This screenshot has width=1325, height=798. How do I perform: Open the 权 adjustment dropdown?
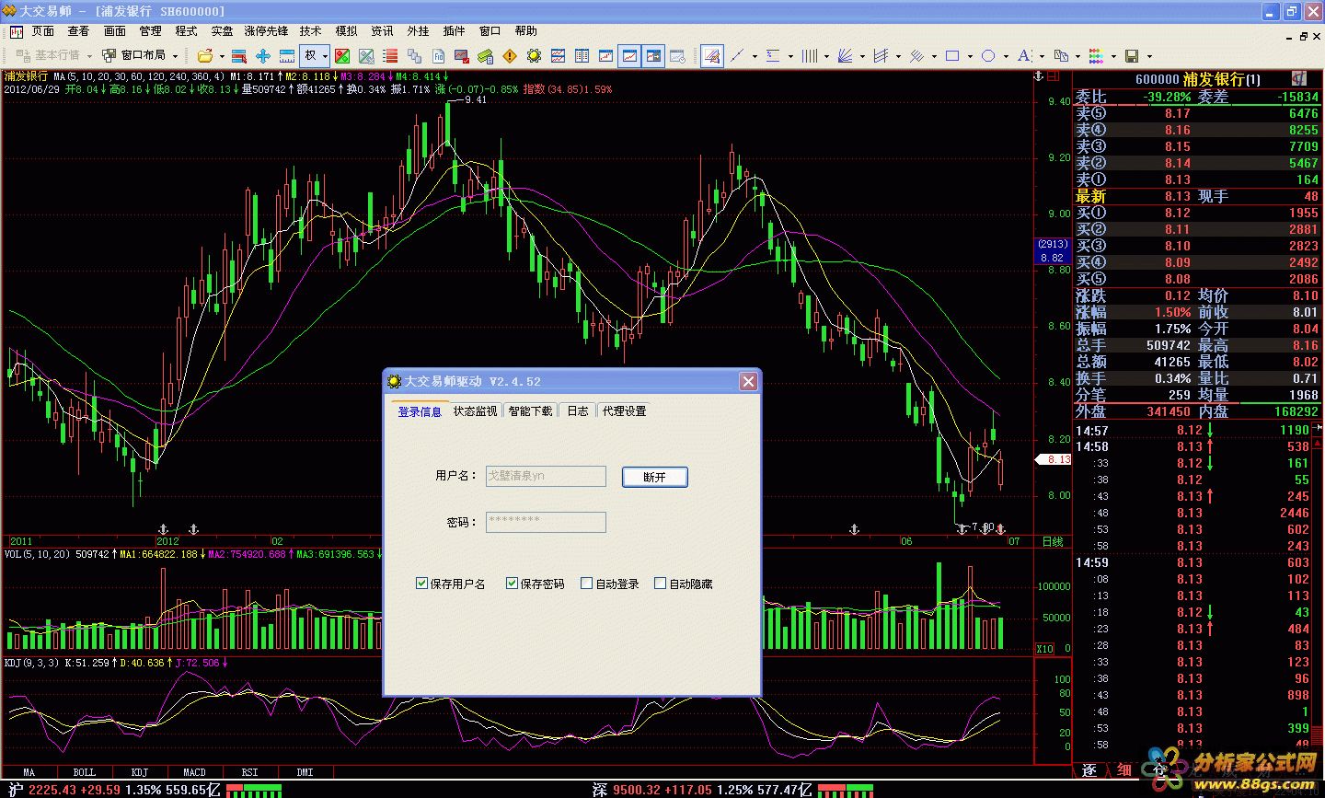click(325, 56)
